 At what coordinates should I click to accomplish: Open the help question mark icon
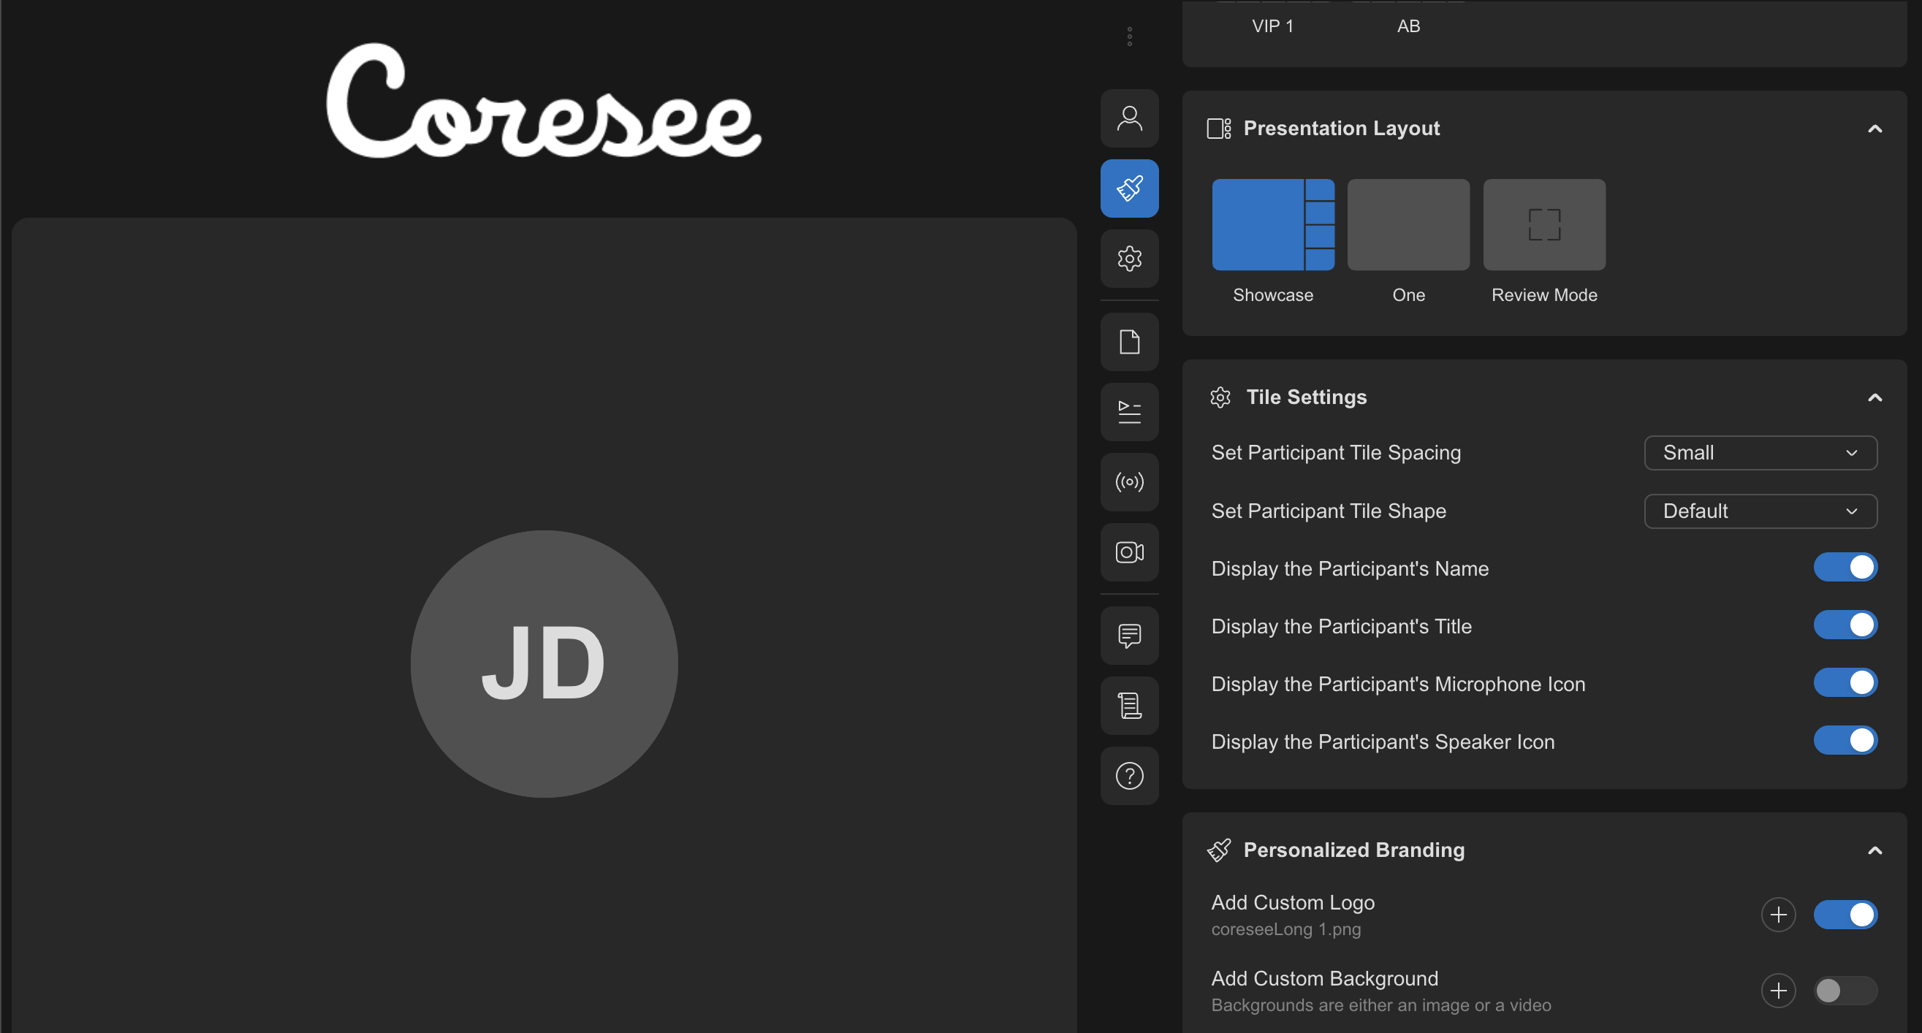pos(1129,776)
